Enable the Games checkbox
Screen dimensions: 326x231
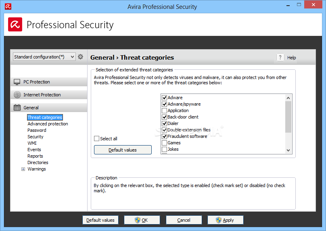coord(164,143)
